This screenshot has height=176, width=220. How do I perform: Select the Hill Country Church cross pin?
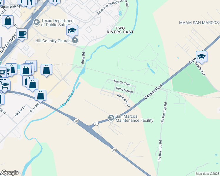75,41
